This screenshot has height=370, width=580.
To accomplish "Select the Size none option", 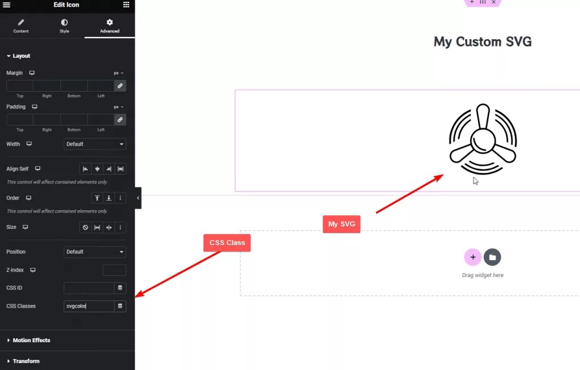I will point(85,227).
